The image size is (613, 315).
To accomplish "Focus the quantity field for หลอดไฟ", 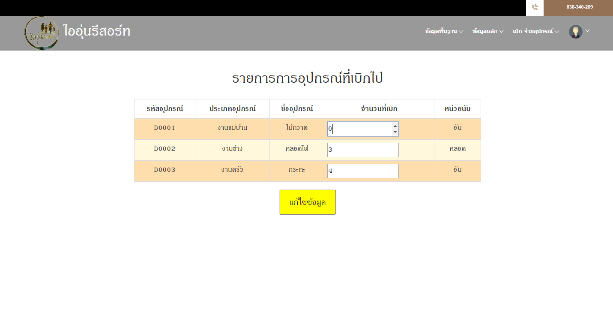I will [363, 150].
